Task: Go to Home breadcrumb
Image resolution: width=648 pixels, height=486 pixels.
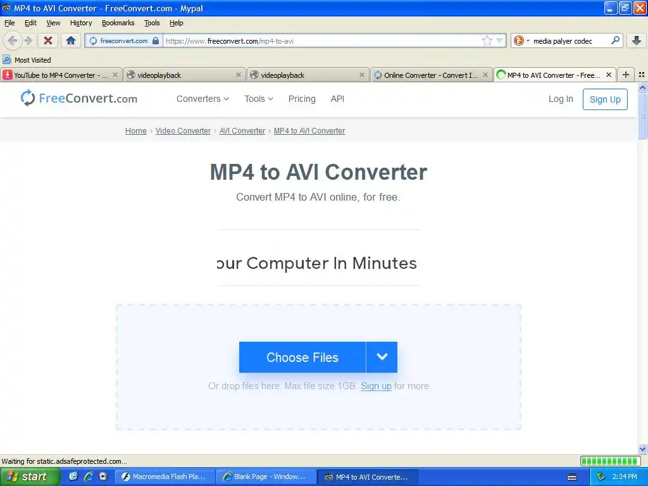Action: (135, 130)
